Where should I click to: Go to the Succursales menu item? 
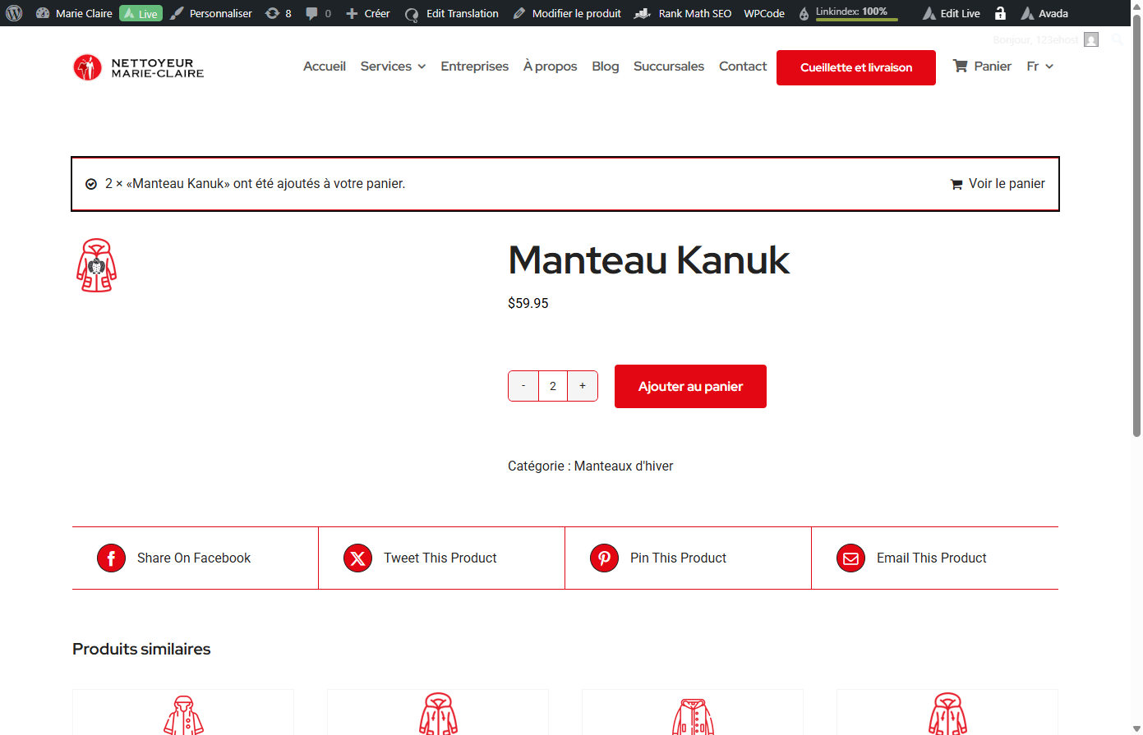tap(669, 67)
